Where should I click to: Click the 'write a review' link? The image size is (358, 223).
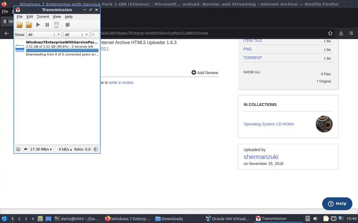121,83
